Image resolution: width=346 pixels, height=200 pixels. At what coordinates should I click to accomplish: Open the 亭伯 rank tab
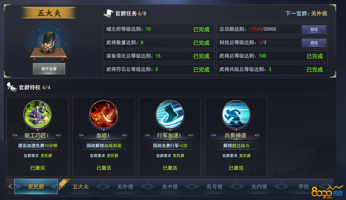[304, 187]
